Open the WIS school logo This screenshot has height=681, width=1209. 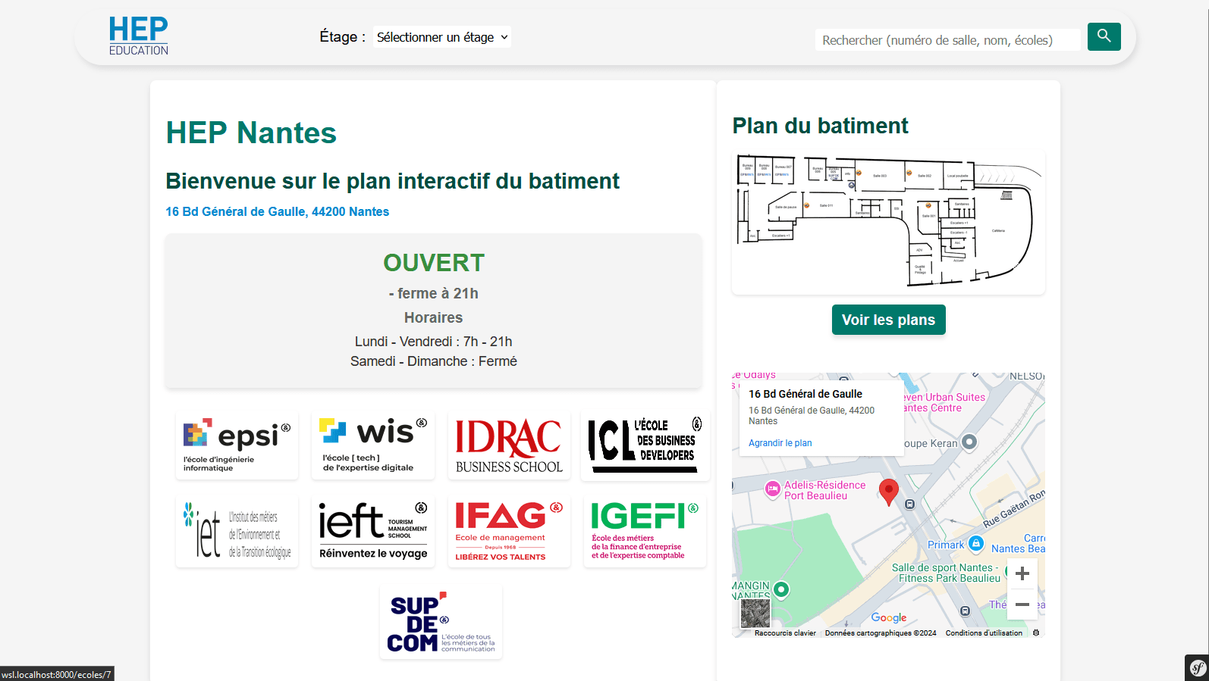[x=373, y=446]
